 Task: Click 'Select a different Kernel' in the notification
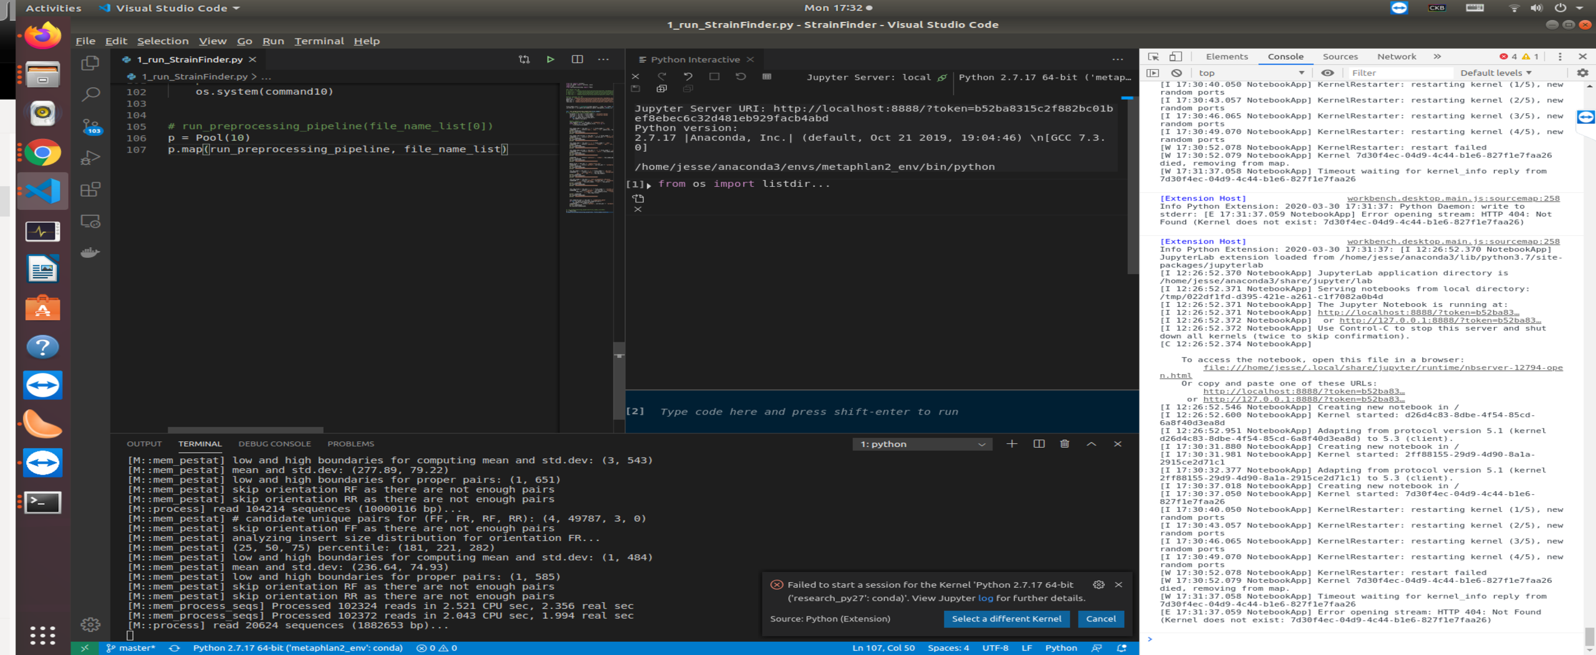[1007, 619]
